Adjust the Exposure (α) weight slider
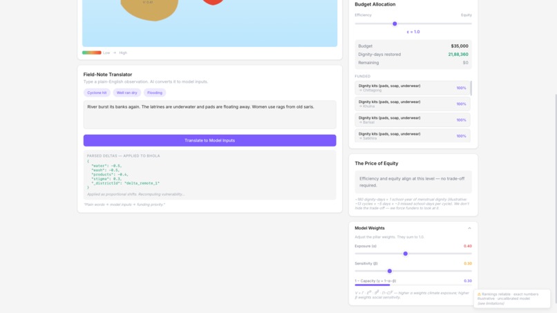This screenshot has width=557, height=313. point(406,254)
